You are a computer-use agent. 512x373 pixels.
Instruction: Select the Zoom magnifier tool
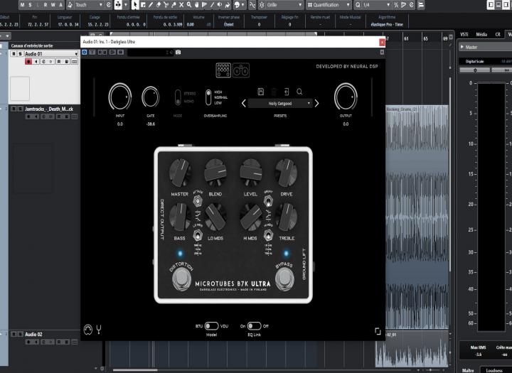(x=189, y=5)
